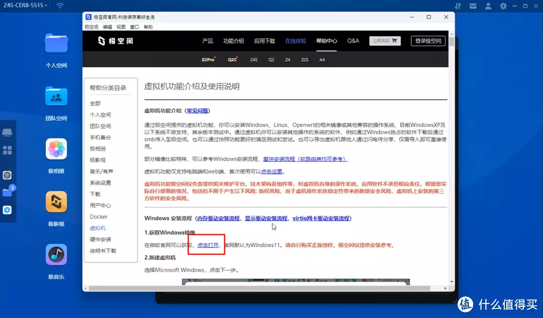Select the Z4S product tab
The height and width of the screenshot is (318, 543).
(254, 60)
